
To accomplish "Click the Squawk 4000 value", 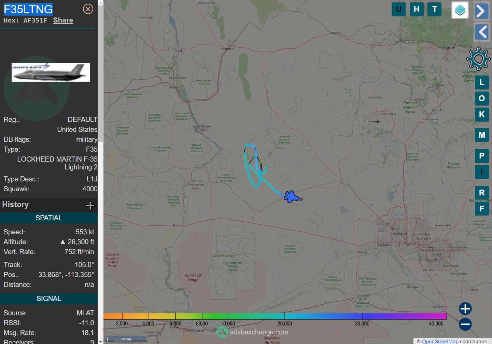I will (x=90, y=189).
